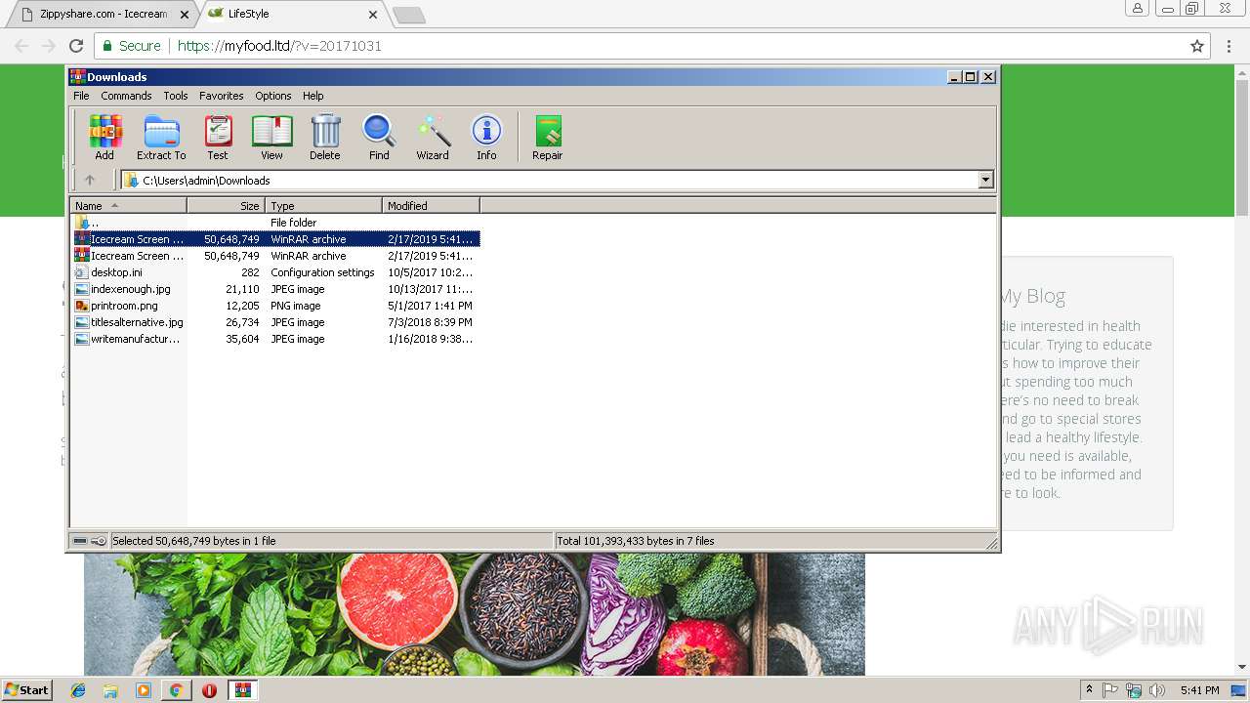Viewport: 1250px width, 703px height.
Task: Sort by the Name column header
Action: click(128, 206)
